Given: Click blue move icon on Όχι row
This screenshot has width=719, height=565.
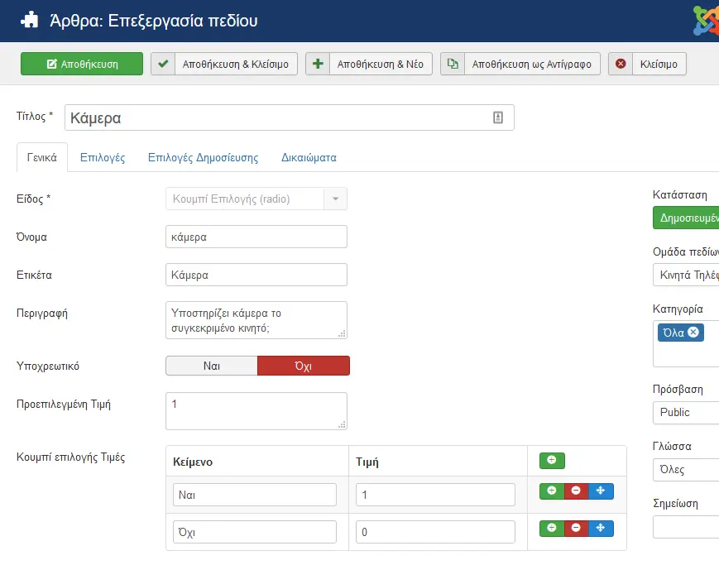Looking at the screenshot, I should [601, 529].
